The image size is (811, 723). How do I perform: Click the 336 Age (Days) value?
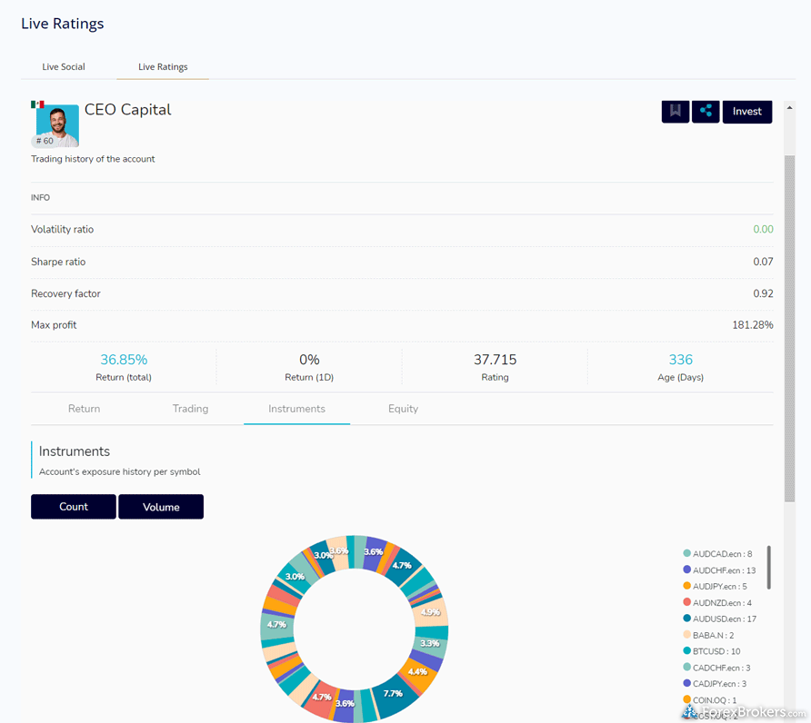tap(681, 360)
